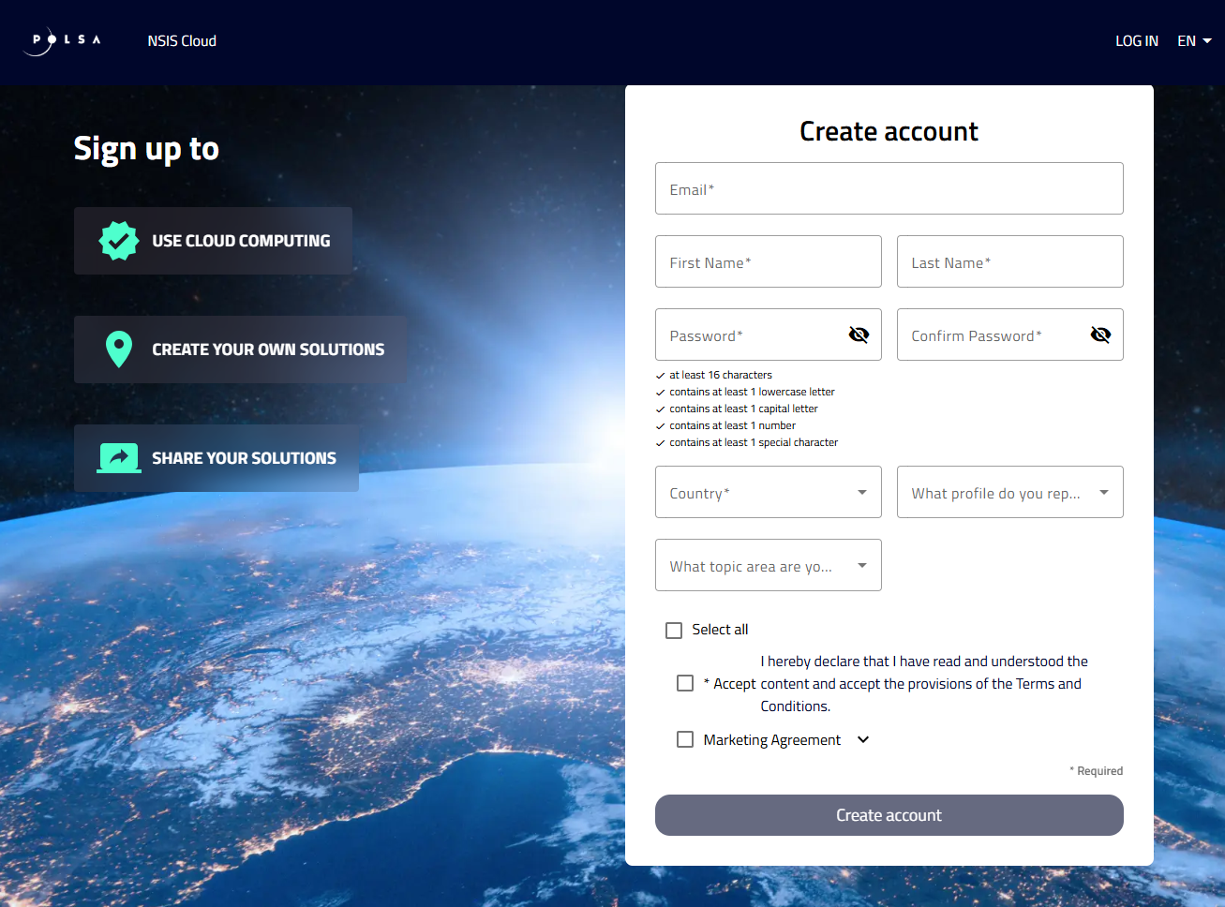Go to LOG IN page
Image resolution: width=1225 pixels, height=907 pixels.
point(1136,41)
